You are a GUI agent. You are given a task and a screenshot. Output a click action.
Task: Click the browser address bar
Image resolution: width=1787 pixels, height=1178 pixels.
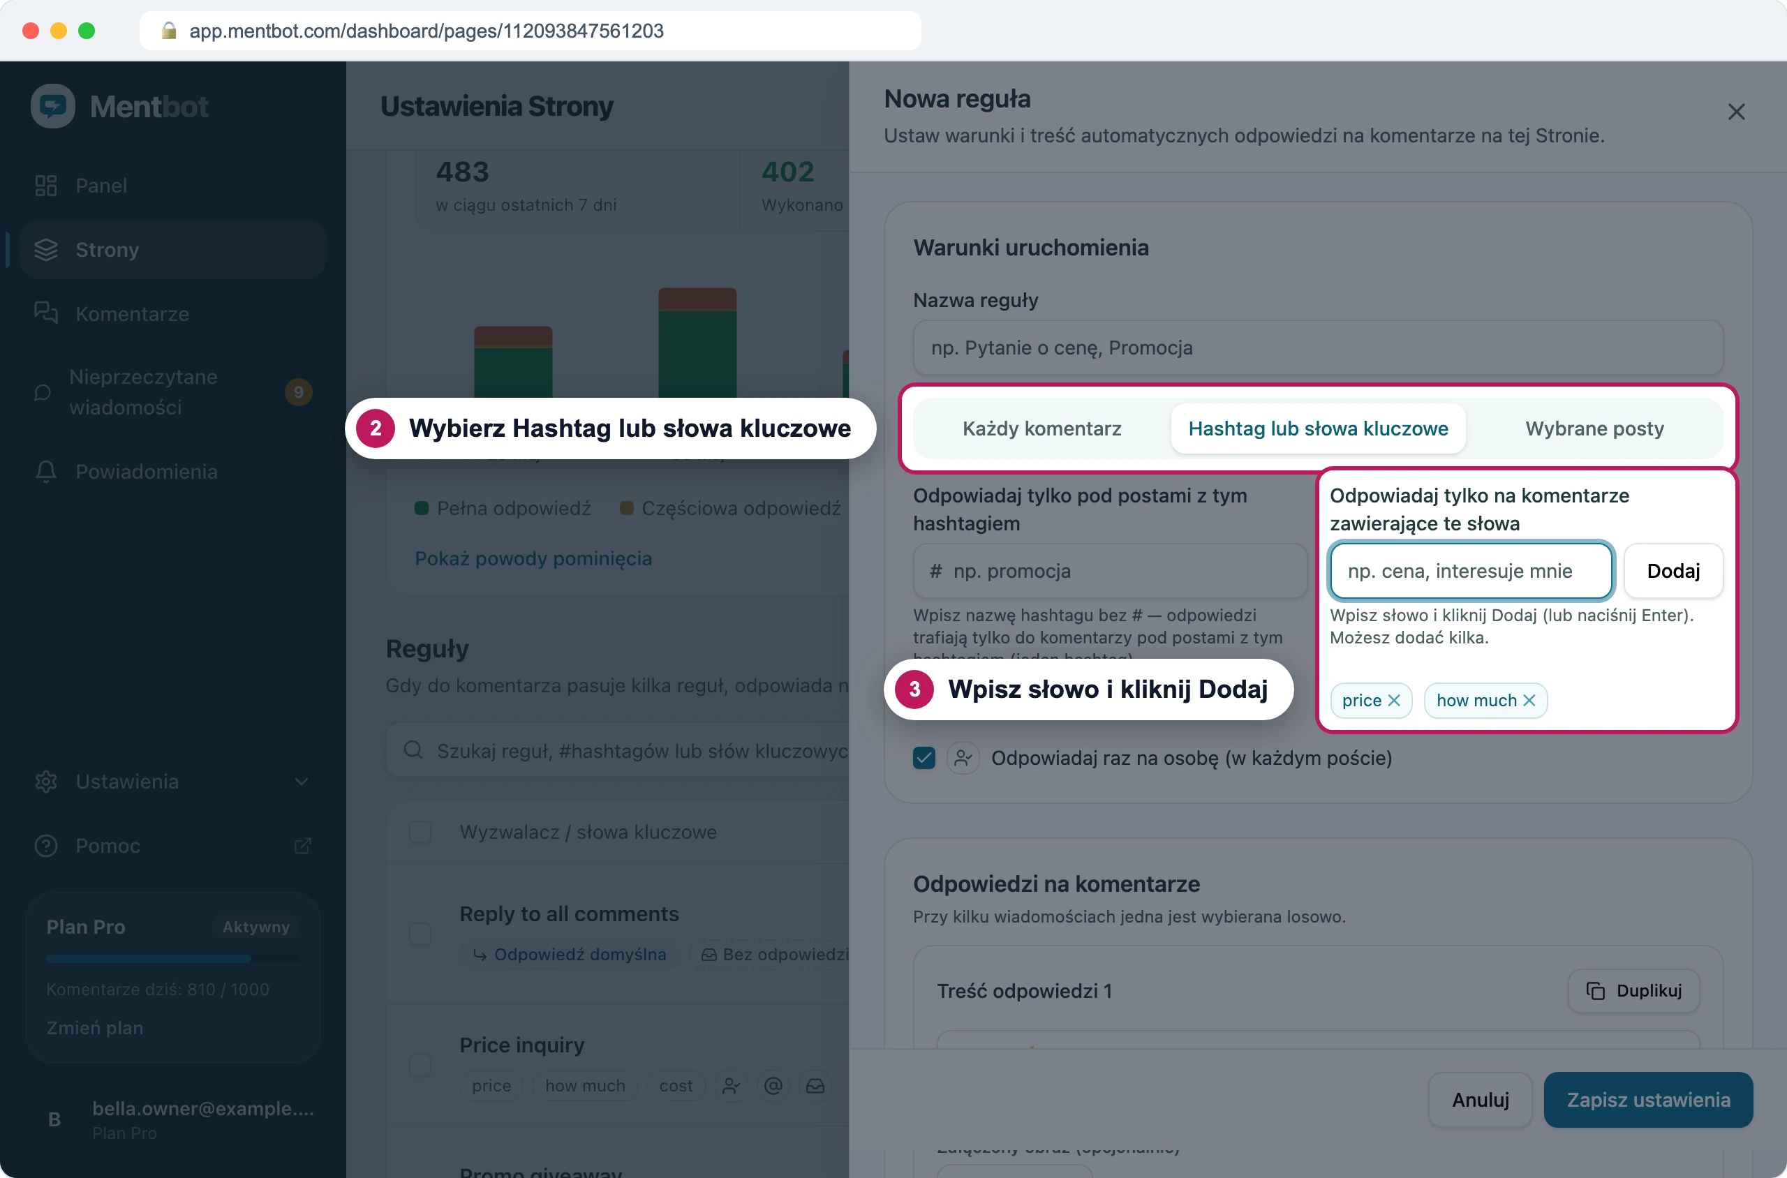(x=531, y=31)
